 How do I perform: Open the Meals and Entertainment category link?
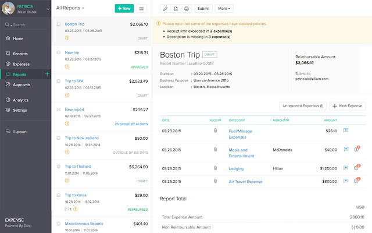point(241,153)
